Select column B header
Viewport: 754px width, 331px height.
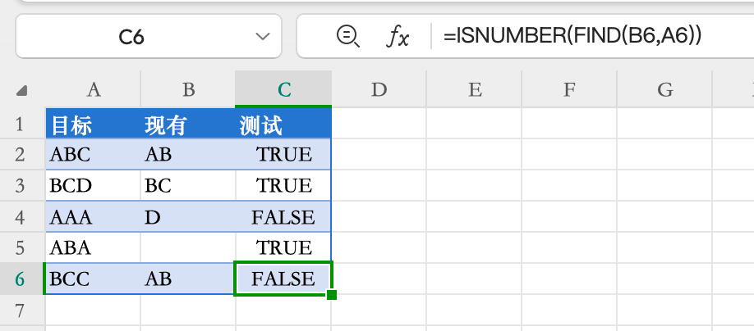pos(188,89)
